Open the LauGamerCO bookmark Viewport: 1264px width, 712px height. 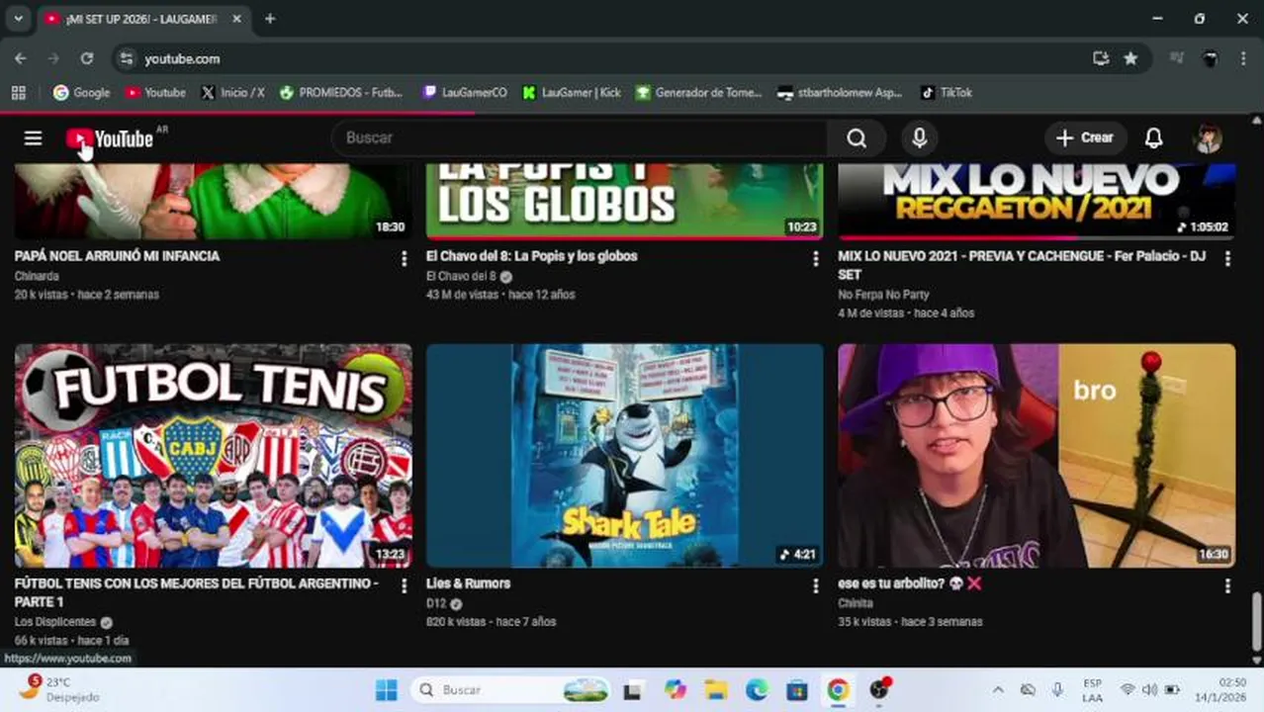(x=465, y=93)
